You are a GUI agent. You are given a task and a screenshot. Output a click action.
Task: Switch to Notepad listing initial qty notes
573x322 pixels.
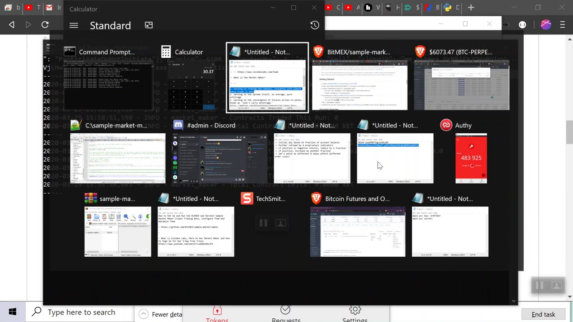312,158
